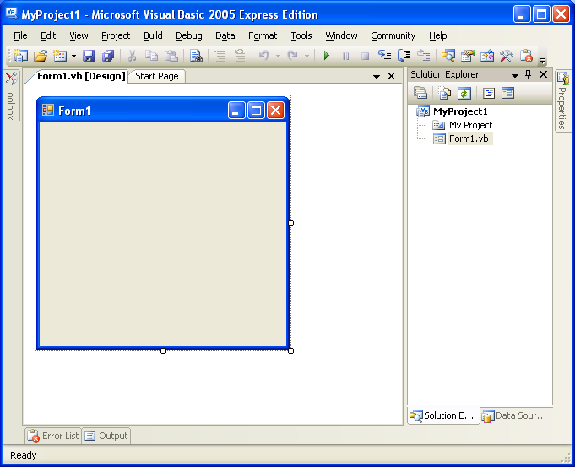The width and height of the screenshot is (575, 467).
Task: Expand the Toolbar Options overflow arrow
Action: click(x=543, y=60)
